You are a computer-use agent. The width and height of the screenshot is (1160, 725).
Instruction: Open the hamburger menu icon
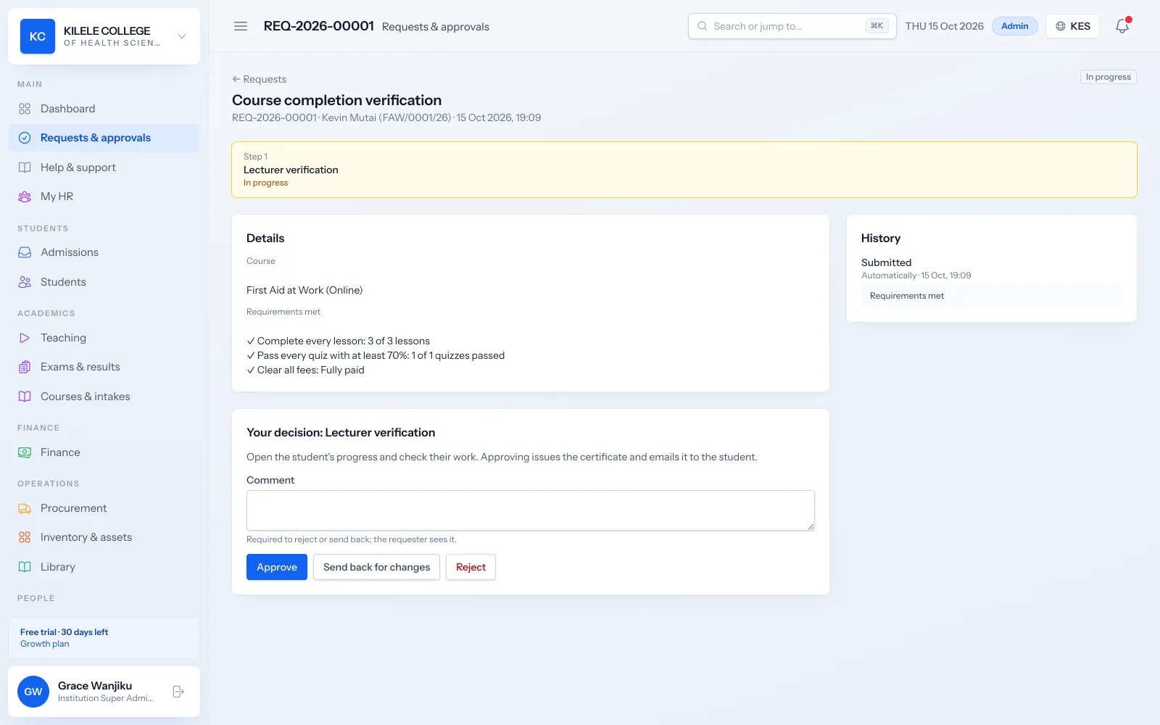pos(241,26)
